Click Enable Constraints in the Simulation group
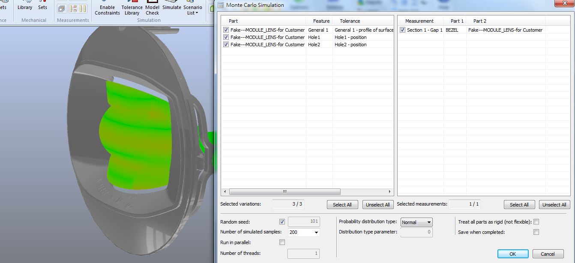 (x=107, y=8)
